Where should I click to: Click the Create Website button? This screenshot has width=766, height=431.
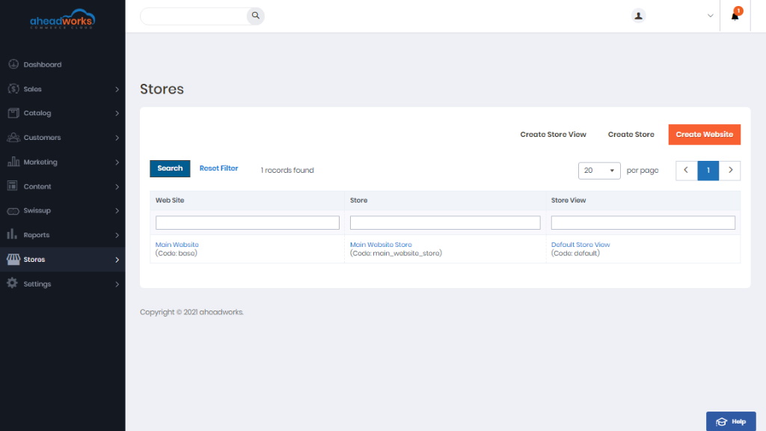point(704,135)
